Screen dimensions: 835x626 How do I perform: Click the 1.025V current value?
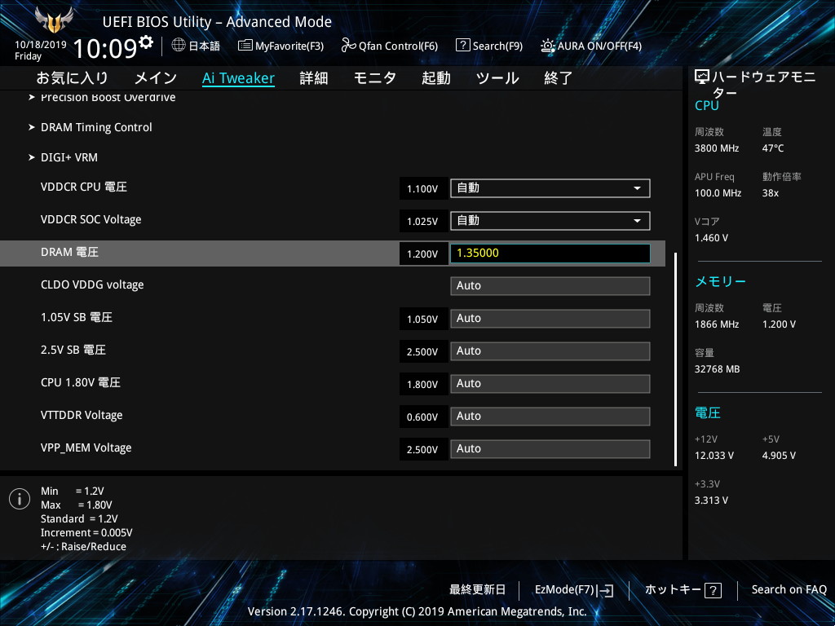422,222
